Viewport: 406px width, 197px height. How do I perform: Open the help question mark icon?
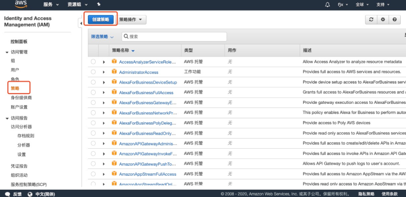click(394, 19)
